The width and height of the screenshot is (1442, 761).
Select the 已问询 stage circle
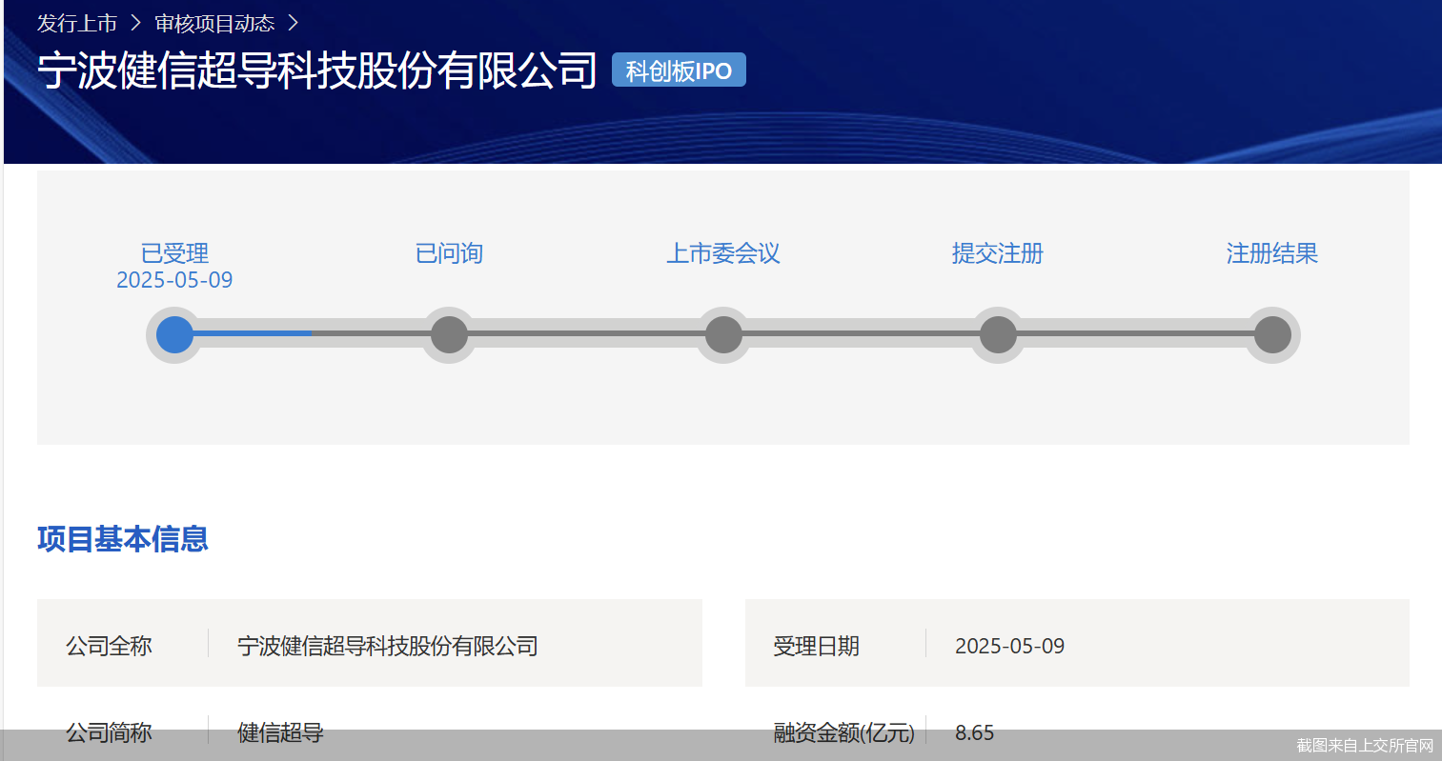(x=449, y=334)
